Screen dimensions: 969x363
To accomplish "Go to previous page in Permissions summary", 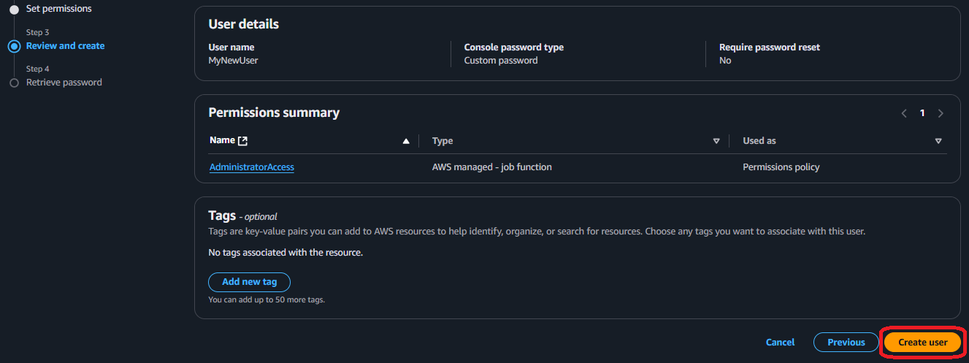I will [x=904, y=113].
